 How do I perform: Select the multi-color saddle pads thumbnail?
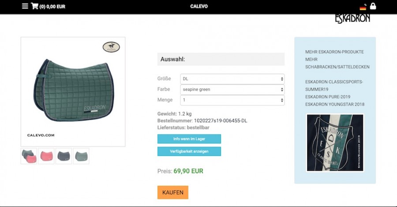coord(29,156)
